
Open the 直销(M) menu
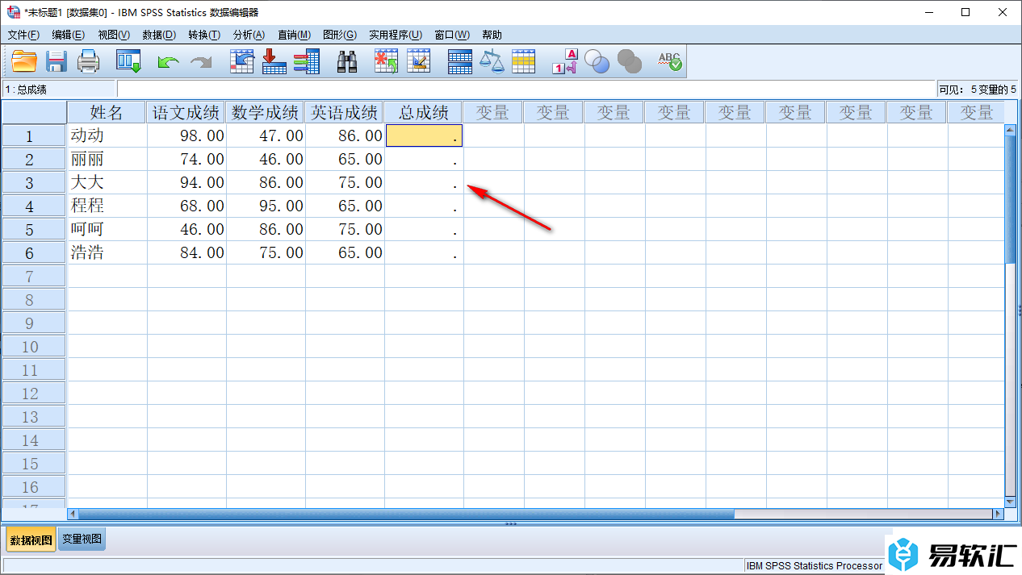coord(294,35)
